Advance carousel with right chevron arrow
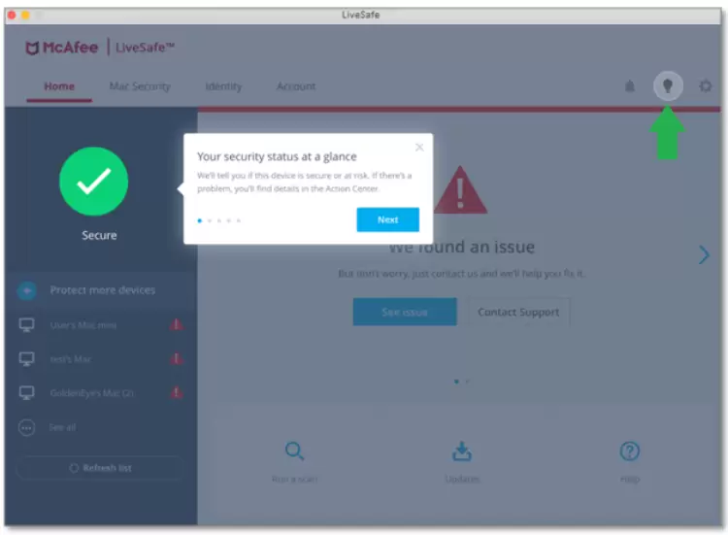 pos(704,255)
